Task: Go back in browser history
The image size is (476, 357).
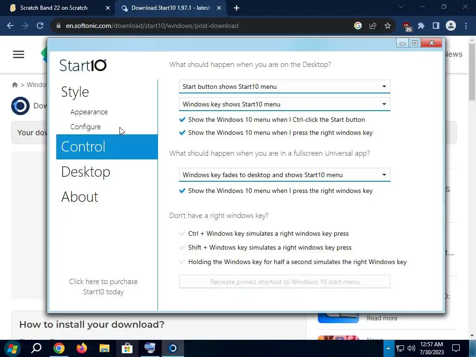Action: (10, 26)
